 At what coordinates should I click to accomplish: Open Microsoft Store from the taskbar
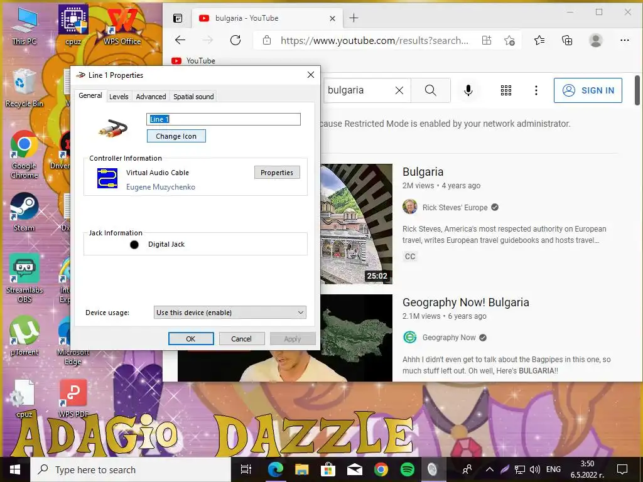pyautogui.click(x=328, y=469)
